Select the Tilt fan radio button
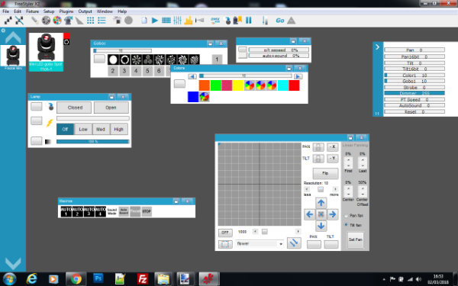Viewport: 458px width, 286px height. (x=346, y=225)
